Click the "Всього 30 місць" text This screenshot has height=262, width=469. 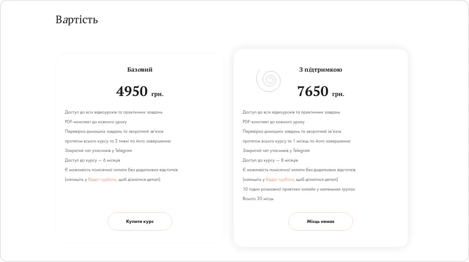point(258,199)
